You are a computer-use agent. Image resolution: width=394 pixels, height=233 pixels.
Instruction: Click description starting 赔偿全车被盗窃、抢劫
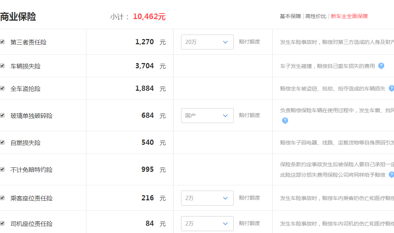(333, 89)
